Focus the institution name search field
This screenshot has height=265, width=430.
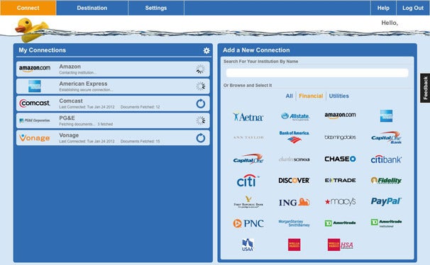[317, 73]
